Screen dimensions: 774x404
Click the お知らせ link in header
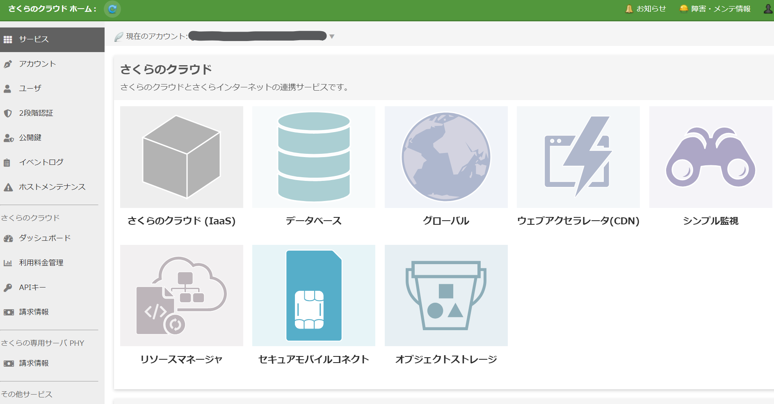(651, 9)
